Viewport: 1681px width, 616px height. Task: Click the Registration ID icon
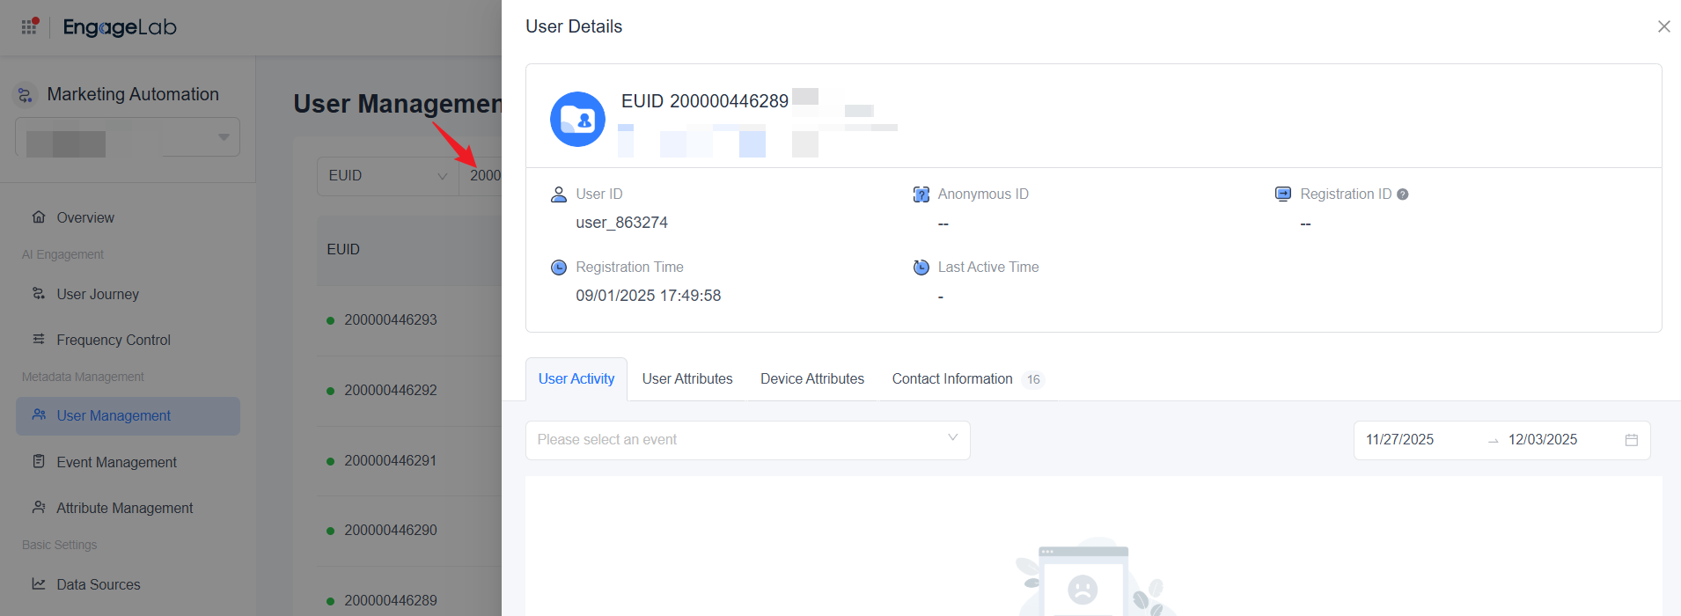tap(1283, 194)
